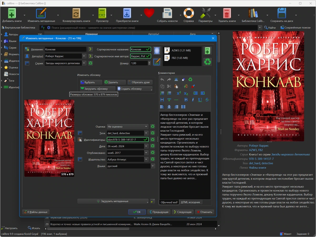The width and height of the screenshot is (316, 237).
Task: Open the tag editor icon left of Теги
Action: [x=80, y=133]
